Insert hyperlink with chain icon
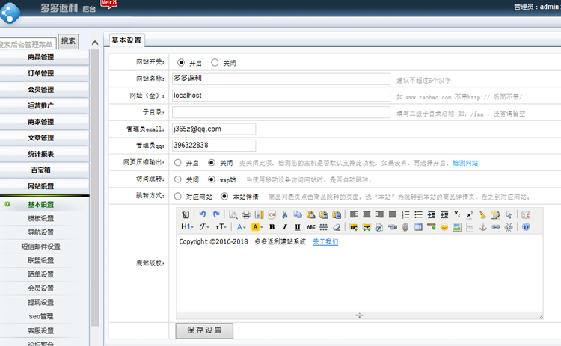 496,227
